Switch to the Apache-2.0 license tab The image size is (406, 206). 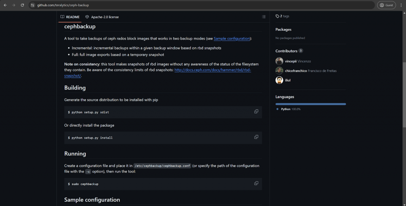point(102,17)
